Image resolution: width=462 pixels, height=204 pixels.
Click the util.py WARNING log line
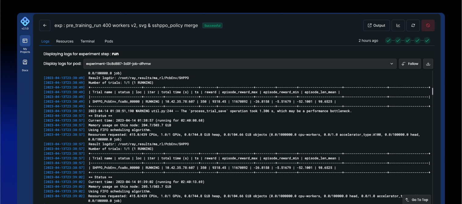[x=220, y=111]
